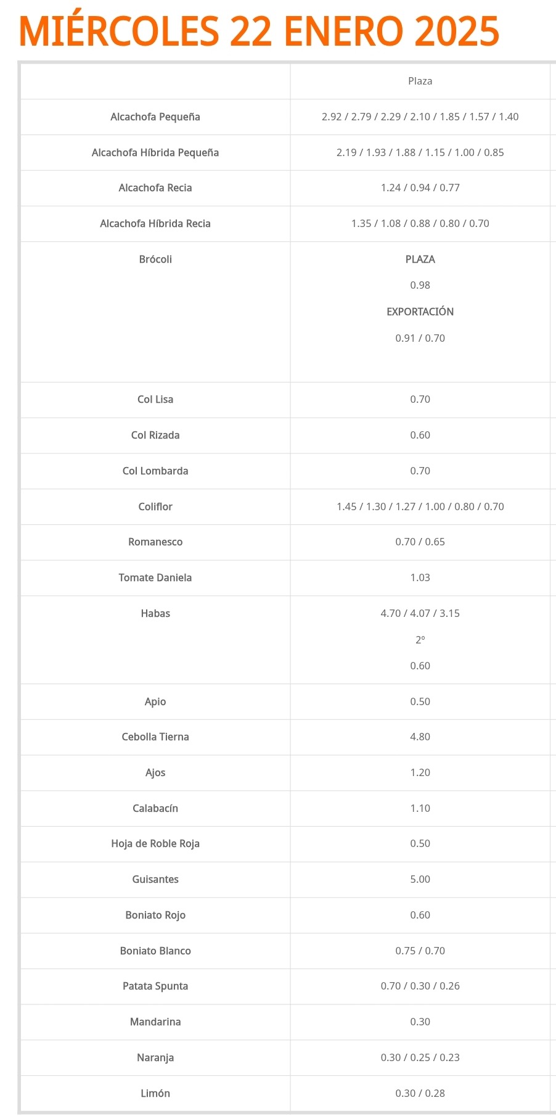Image resolution: width=556 pixels, height=1116 pixels.
Task: Click the EXPORTACIÓN label under Brócoli
Action: 420,312
